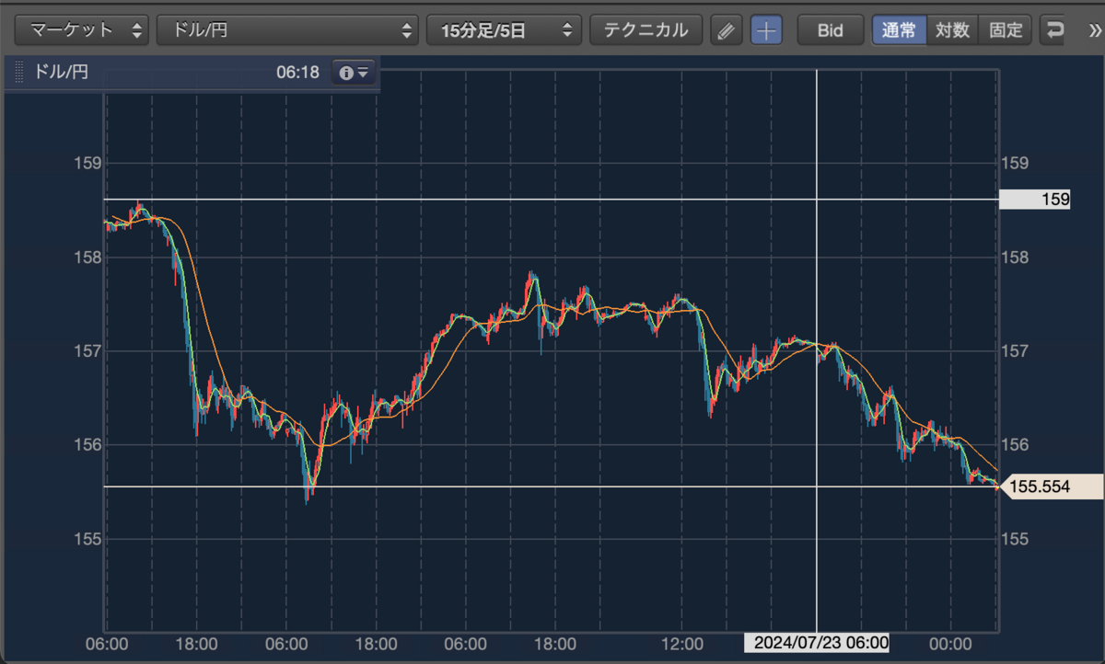Select the 通常 scale mode

tap(899, 30)
